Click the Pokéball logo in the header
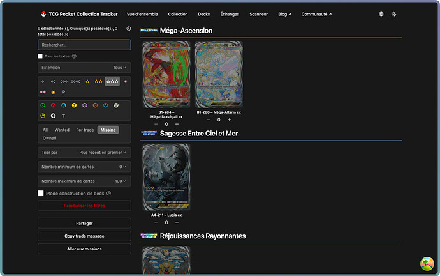Screen dimensions: 440x276 click(43, 14)
